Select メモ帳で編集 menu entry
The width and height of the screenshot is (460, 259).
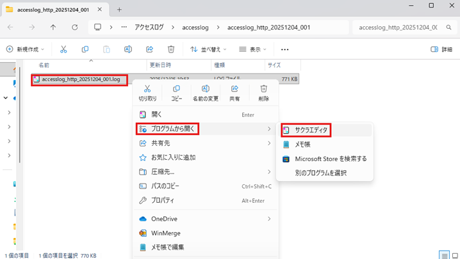click(206, 247)
